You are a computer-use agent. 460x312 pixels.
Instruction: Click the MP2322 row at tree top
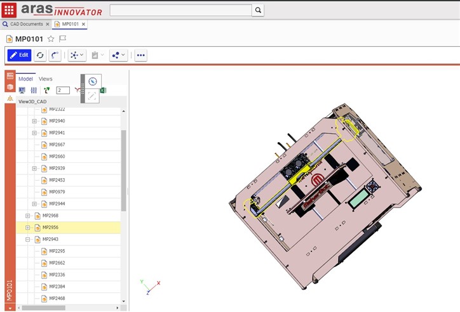(x=68, y=110)
